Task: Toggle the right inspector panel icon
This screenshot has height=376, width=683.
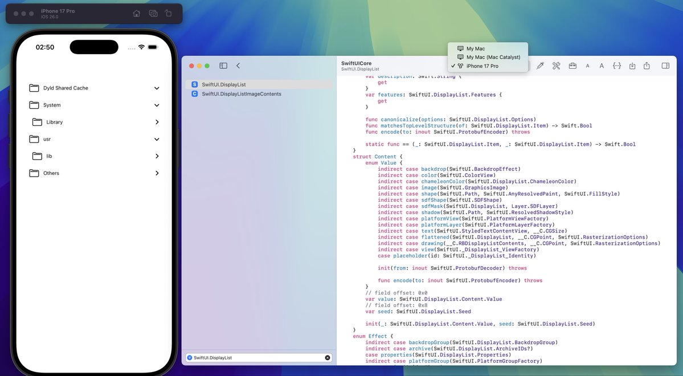Action: coord(665,66)
